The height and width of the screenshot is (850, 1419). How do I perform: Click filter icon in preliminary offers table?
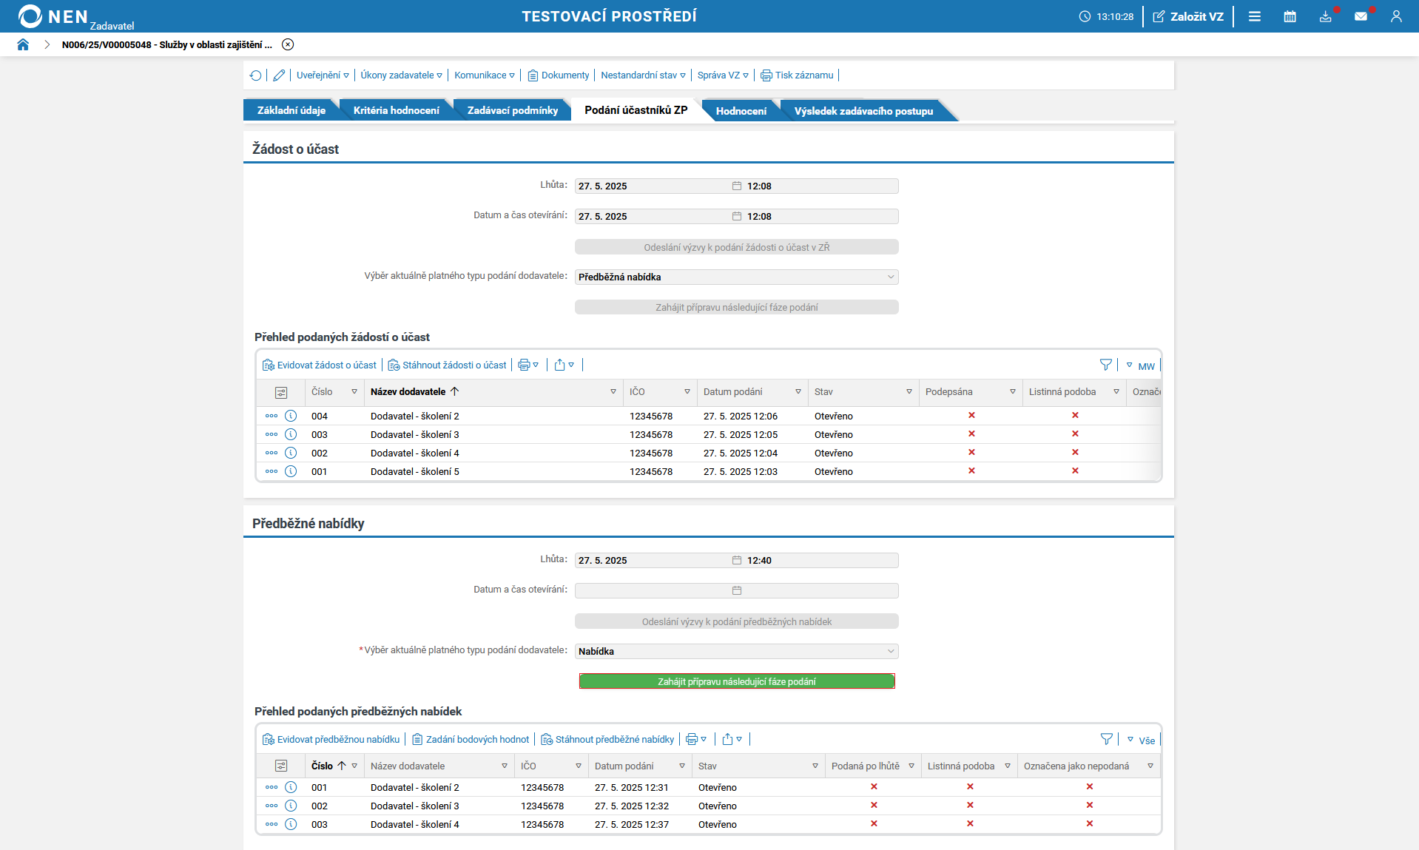[1106, 739]
